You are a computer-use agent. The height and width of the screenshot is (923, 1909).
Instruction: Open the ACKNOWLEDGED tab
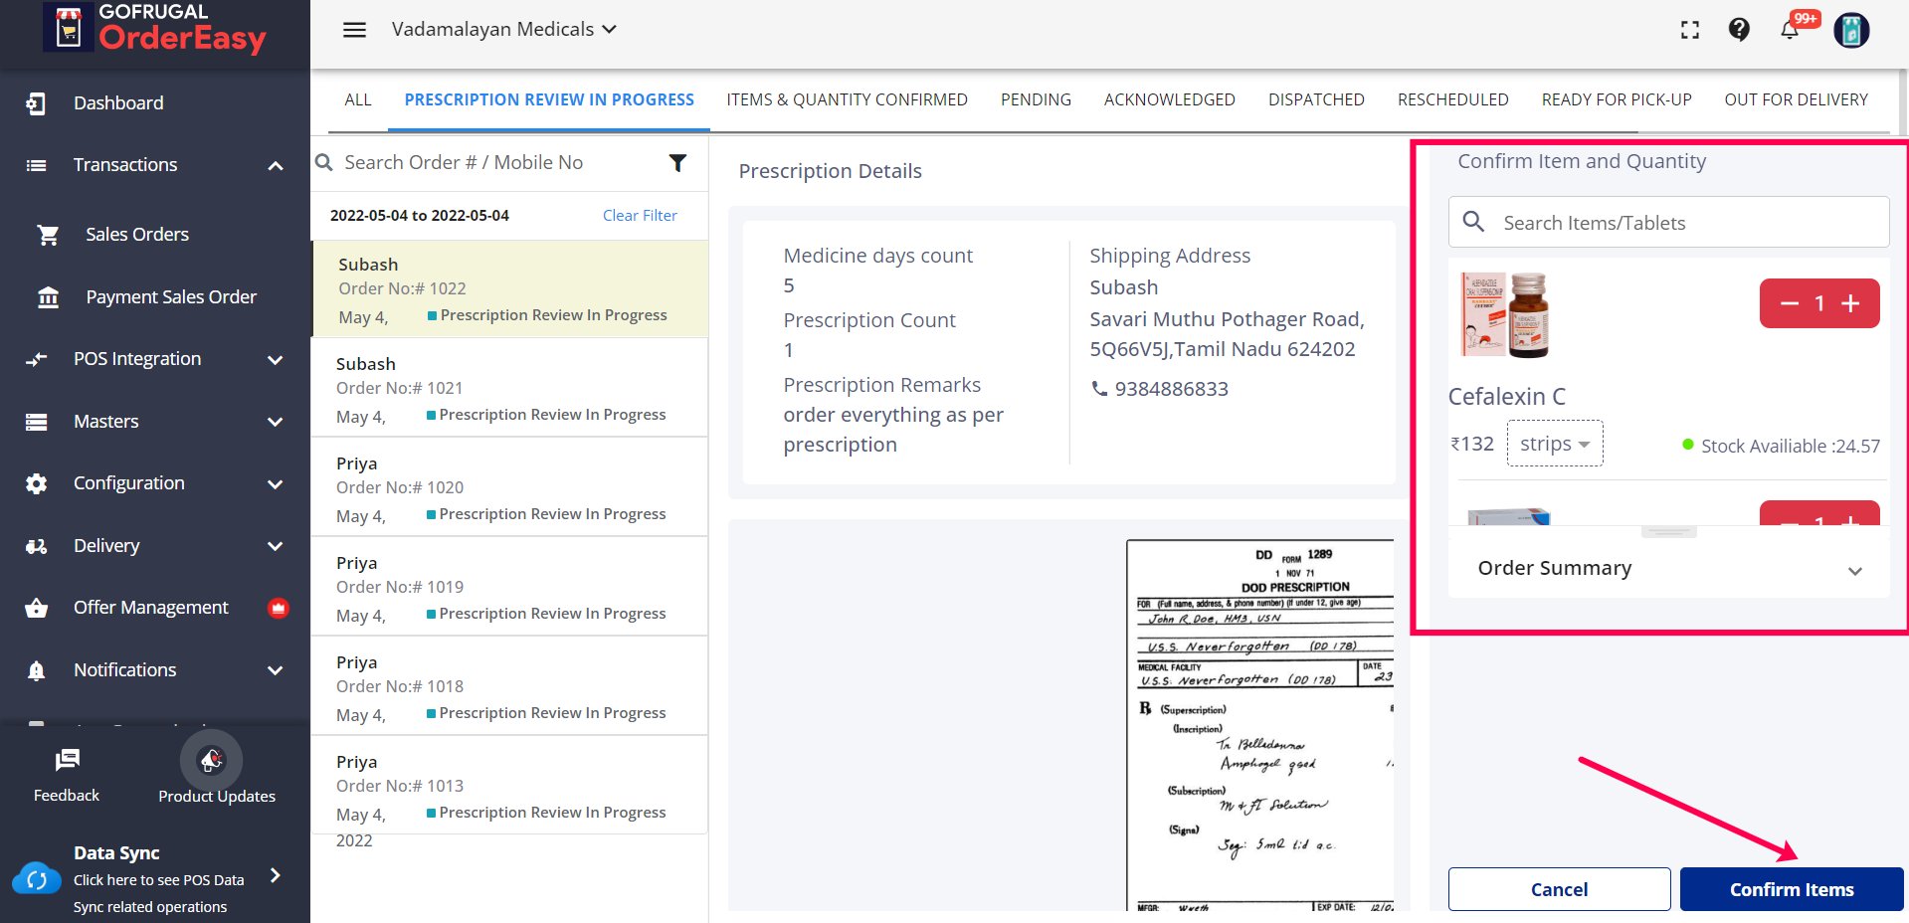[1169, 99]
